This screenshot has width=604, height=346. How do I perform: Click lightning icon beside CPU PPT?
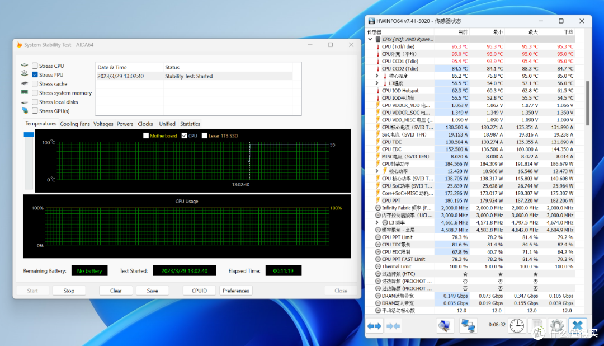(378, 200)
